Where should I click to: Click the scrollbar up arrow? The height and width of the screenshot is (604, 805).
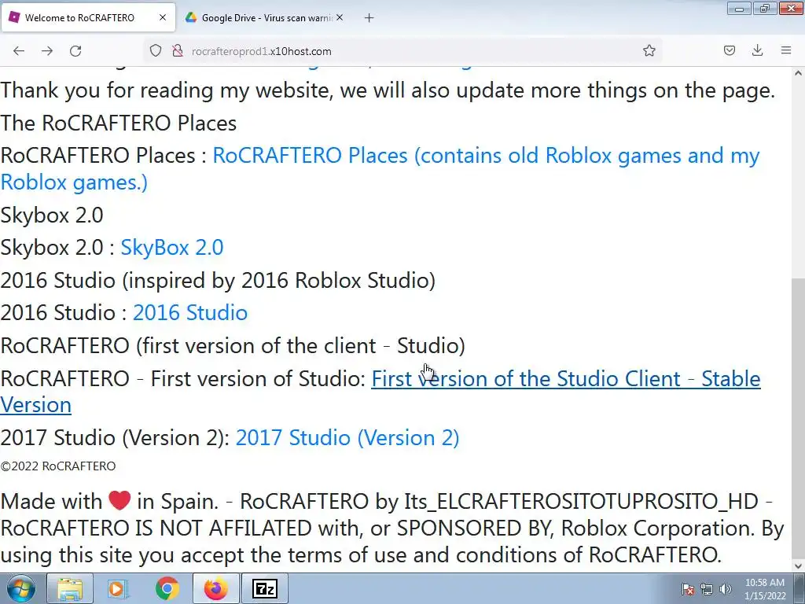click(x=799, y=73)
